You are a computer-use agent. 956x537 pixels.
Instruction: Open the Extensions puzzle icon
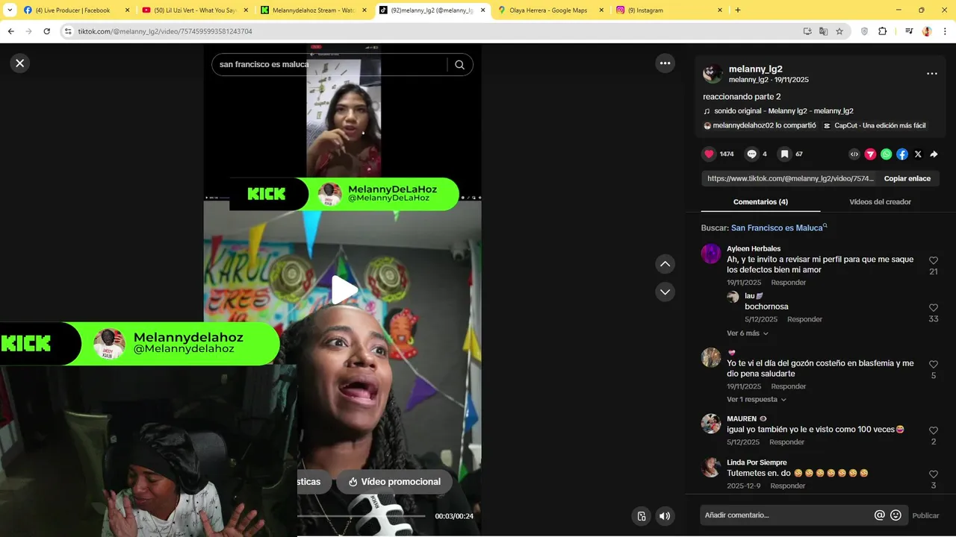882,31
